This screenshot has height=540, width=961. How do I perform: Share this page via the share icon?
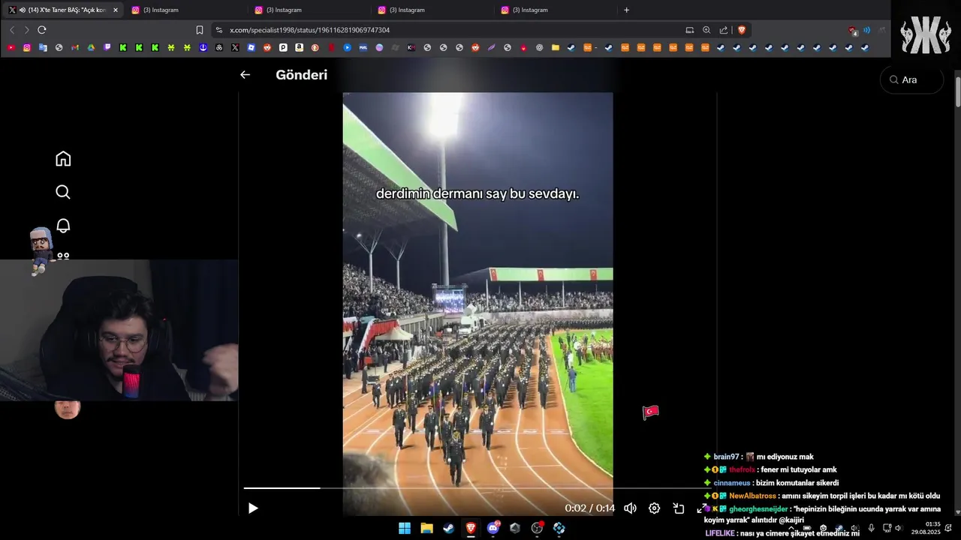click(x=724, y=30)
